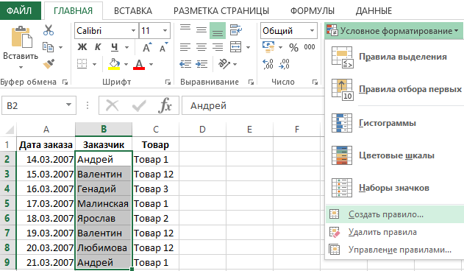Toggle Italic formatting (К)
Viewport: 464px width, 271px height.
tap(98, 47)
